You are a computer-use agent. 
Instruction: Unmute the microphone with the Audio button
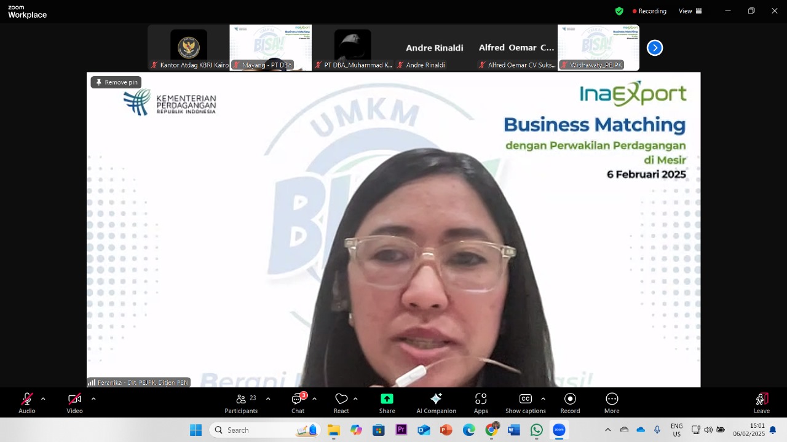[27, 403]
